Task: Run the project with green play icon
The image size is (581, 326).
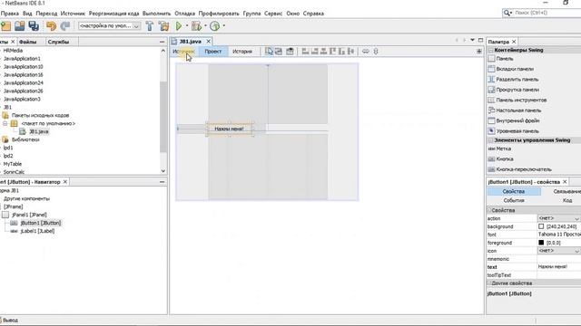Action: click(179, 26)
